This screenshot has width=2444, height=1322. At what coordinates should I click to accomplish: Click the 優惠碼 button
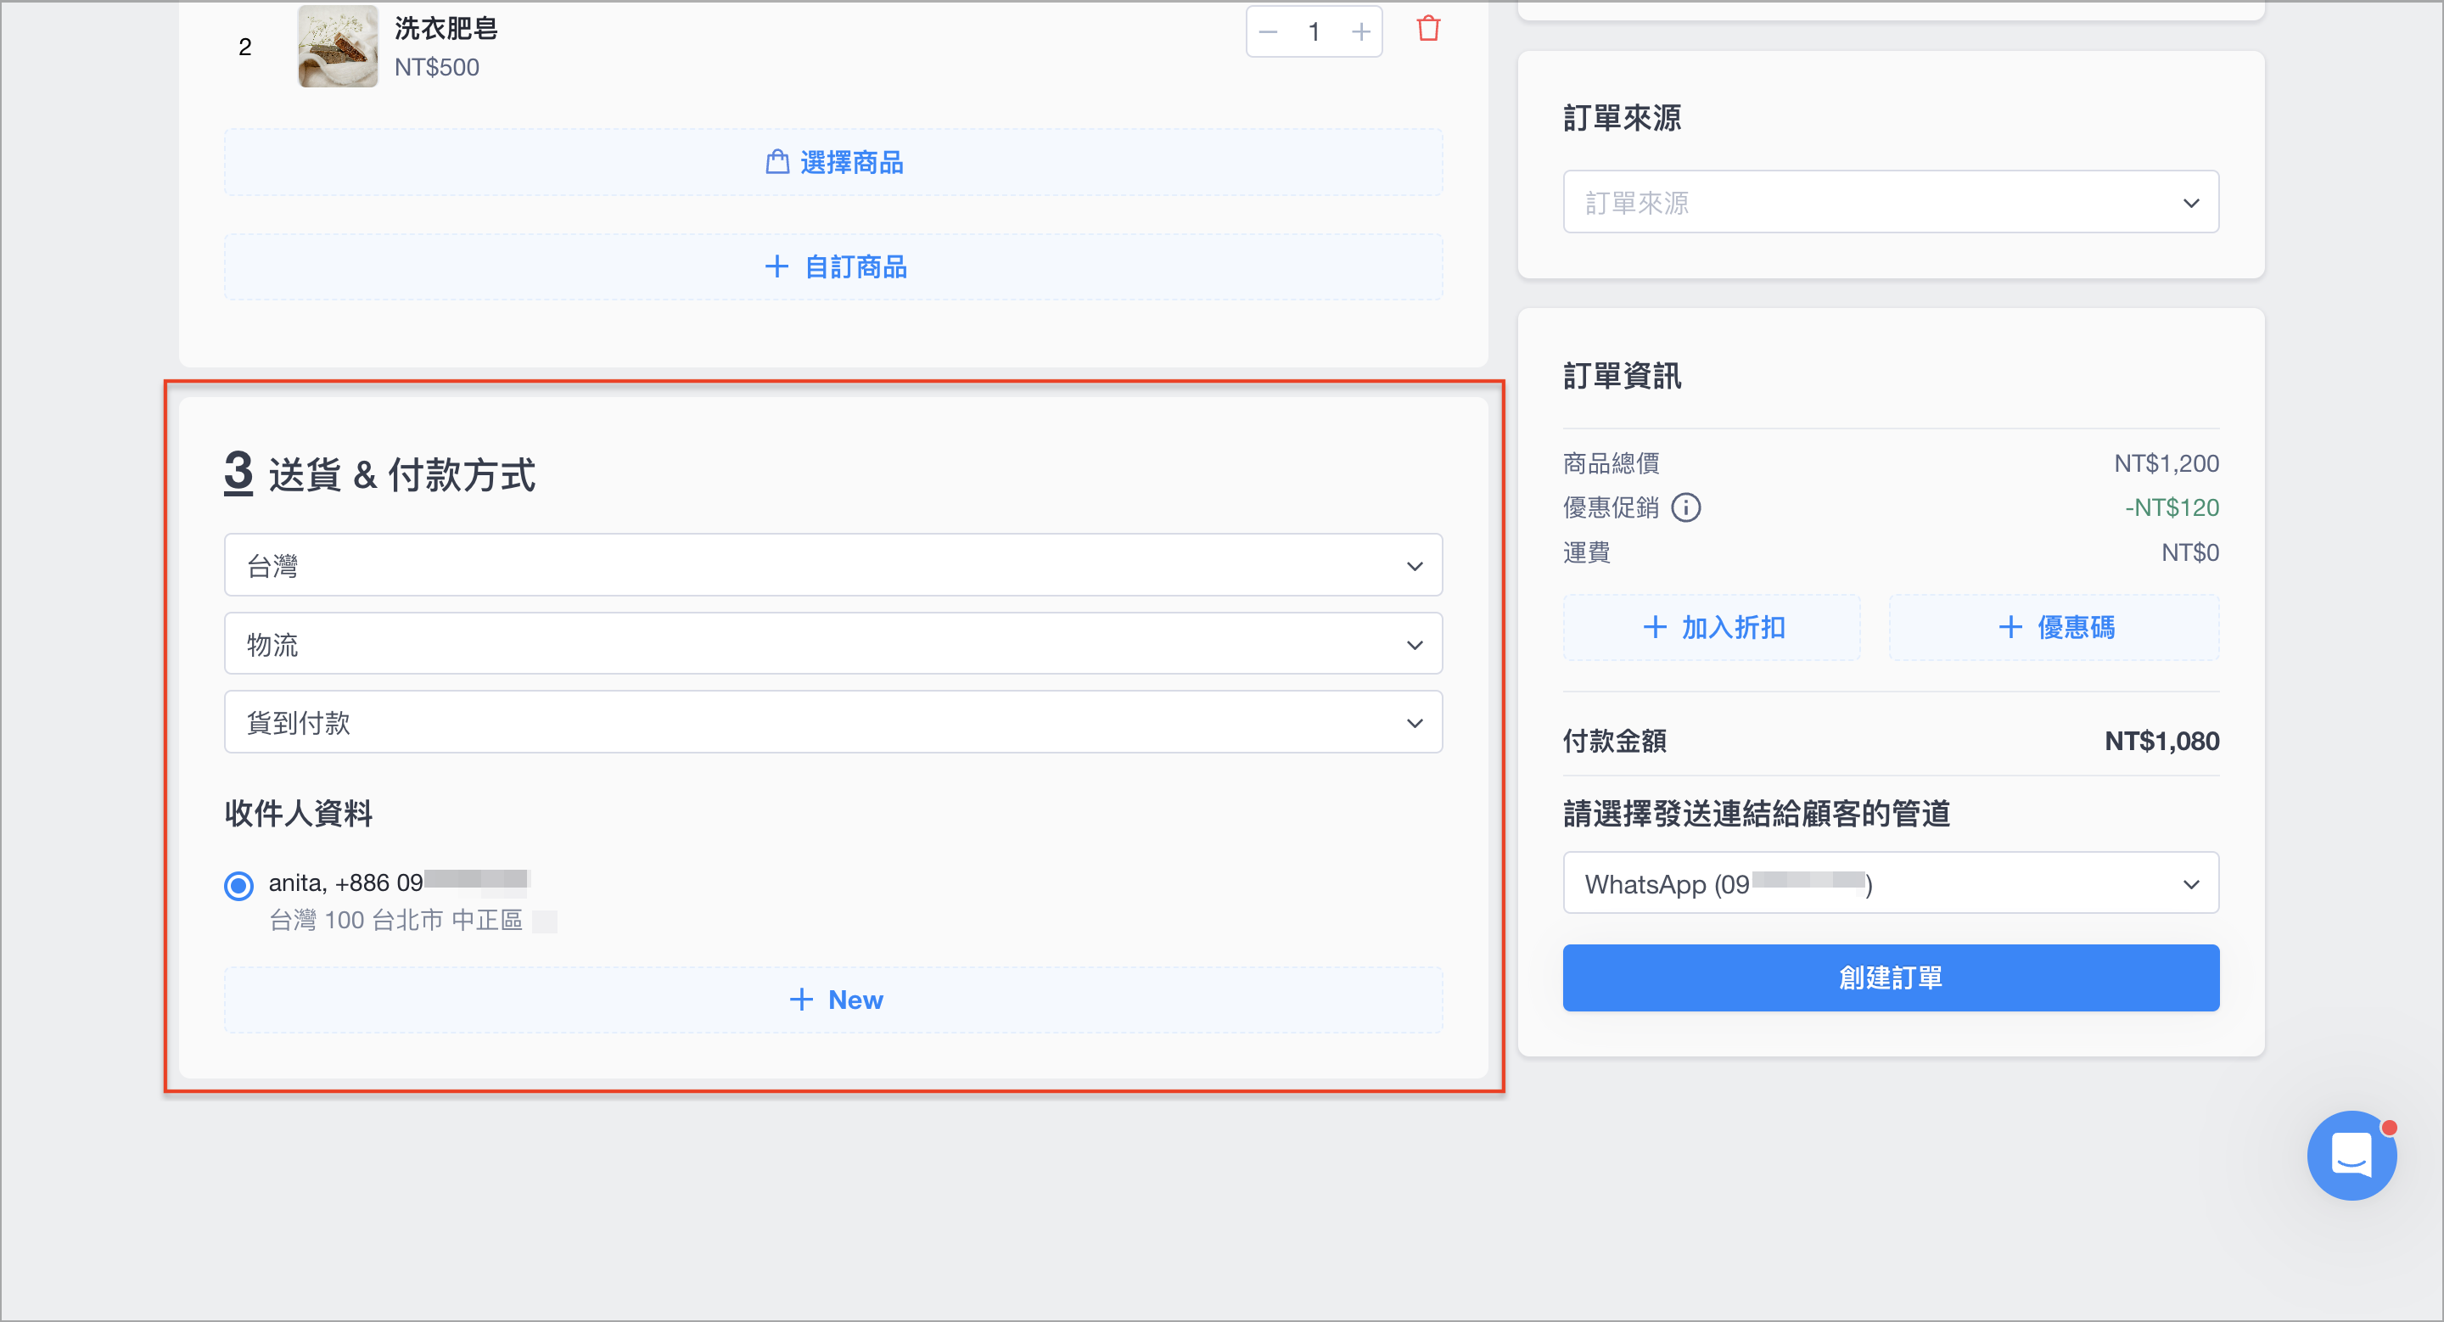point(2054,628)
